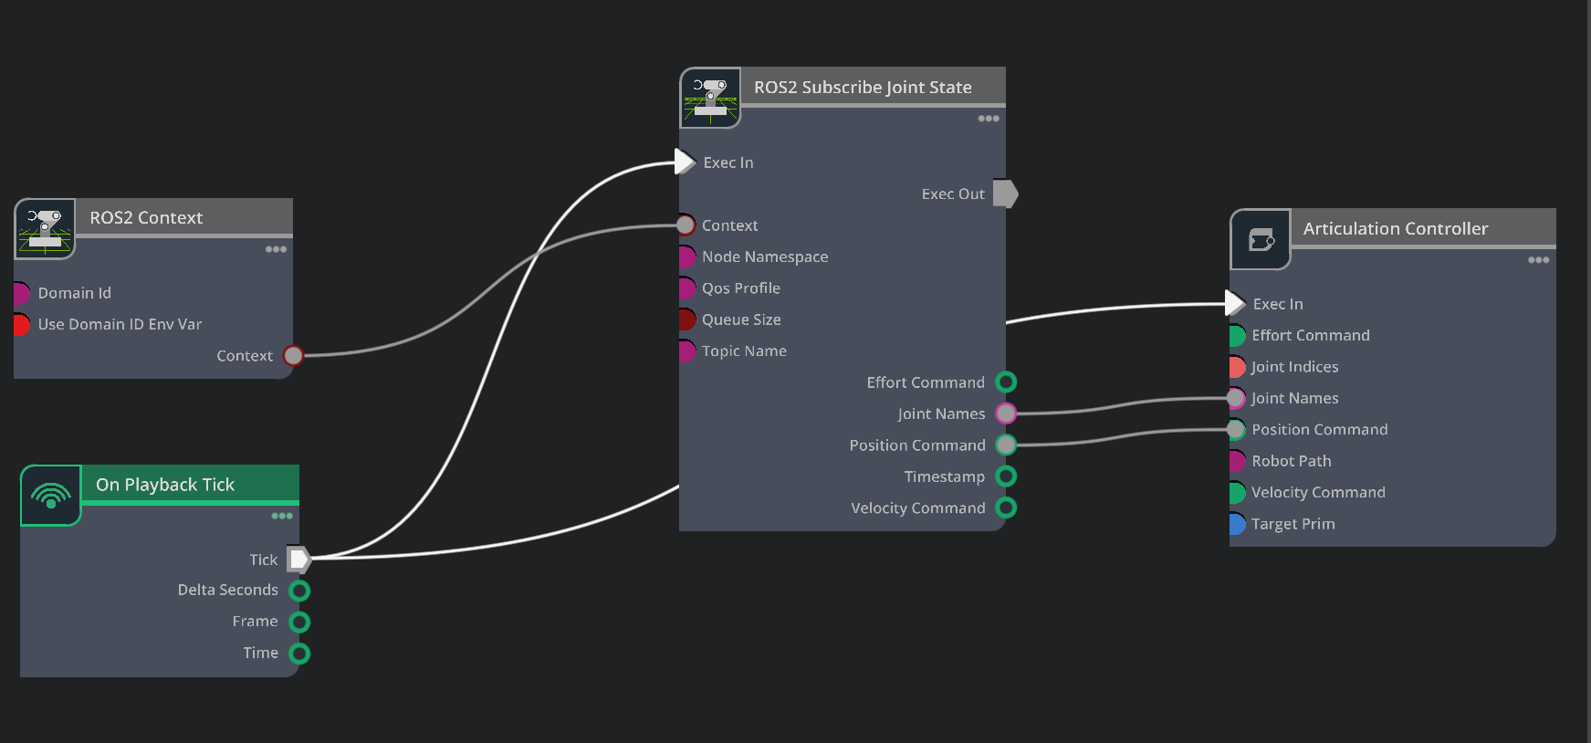Viewport: 1591px width, 743px height.
Task: Click the Robot Path input port
Action: (1237, 461)
